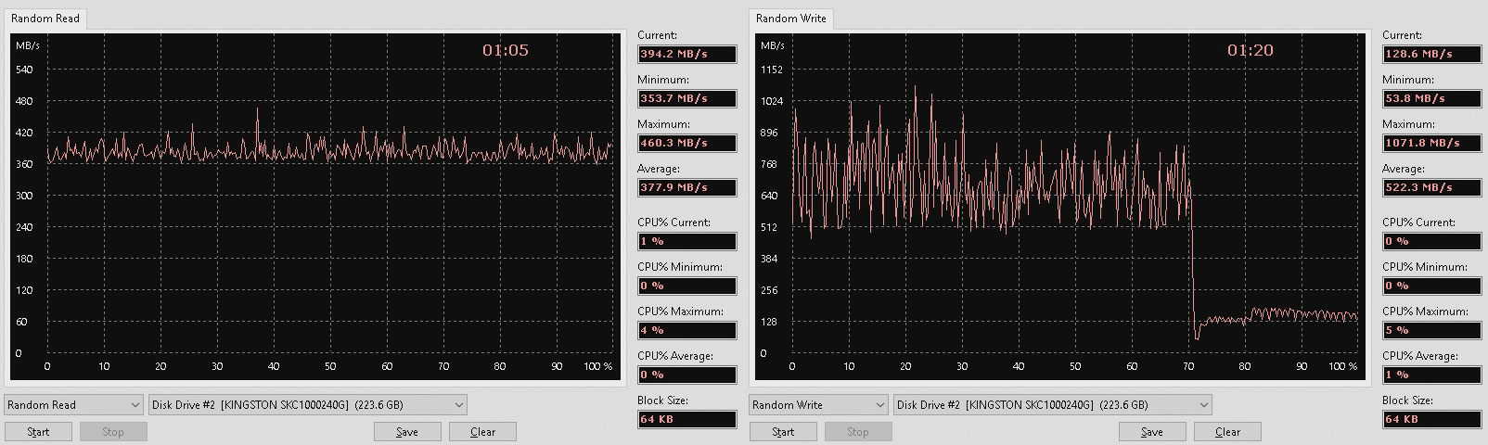The image size is (1488, 445).
Task: Expand the left Kingston disk drive selector
Action: click(308, 405)
